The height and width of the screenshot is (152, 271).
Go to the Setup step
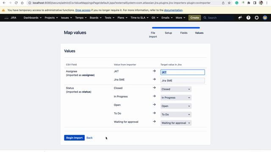[169, 33]
